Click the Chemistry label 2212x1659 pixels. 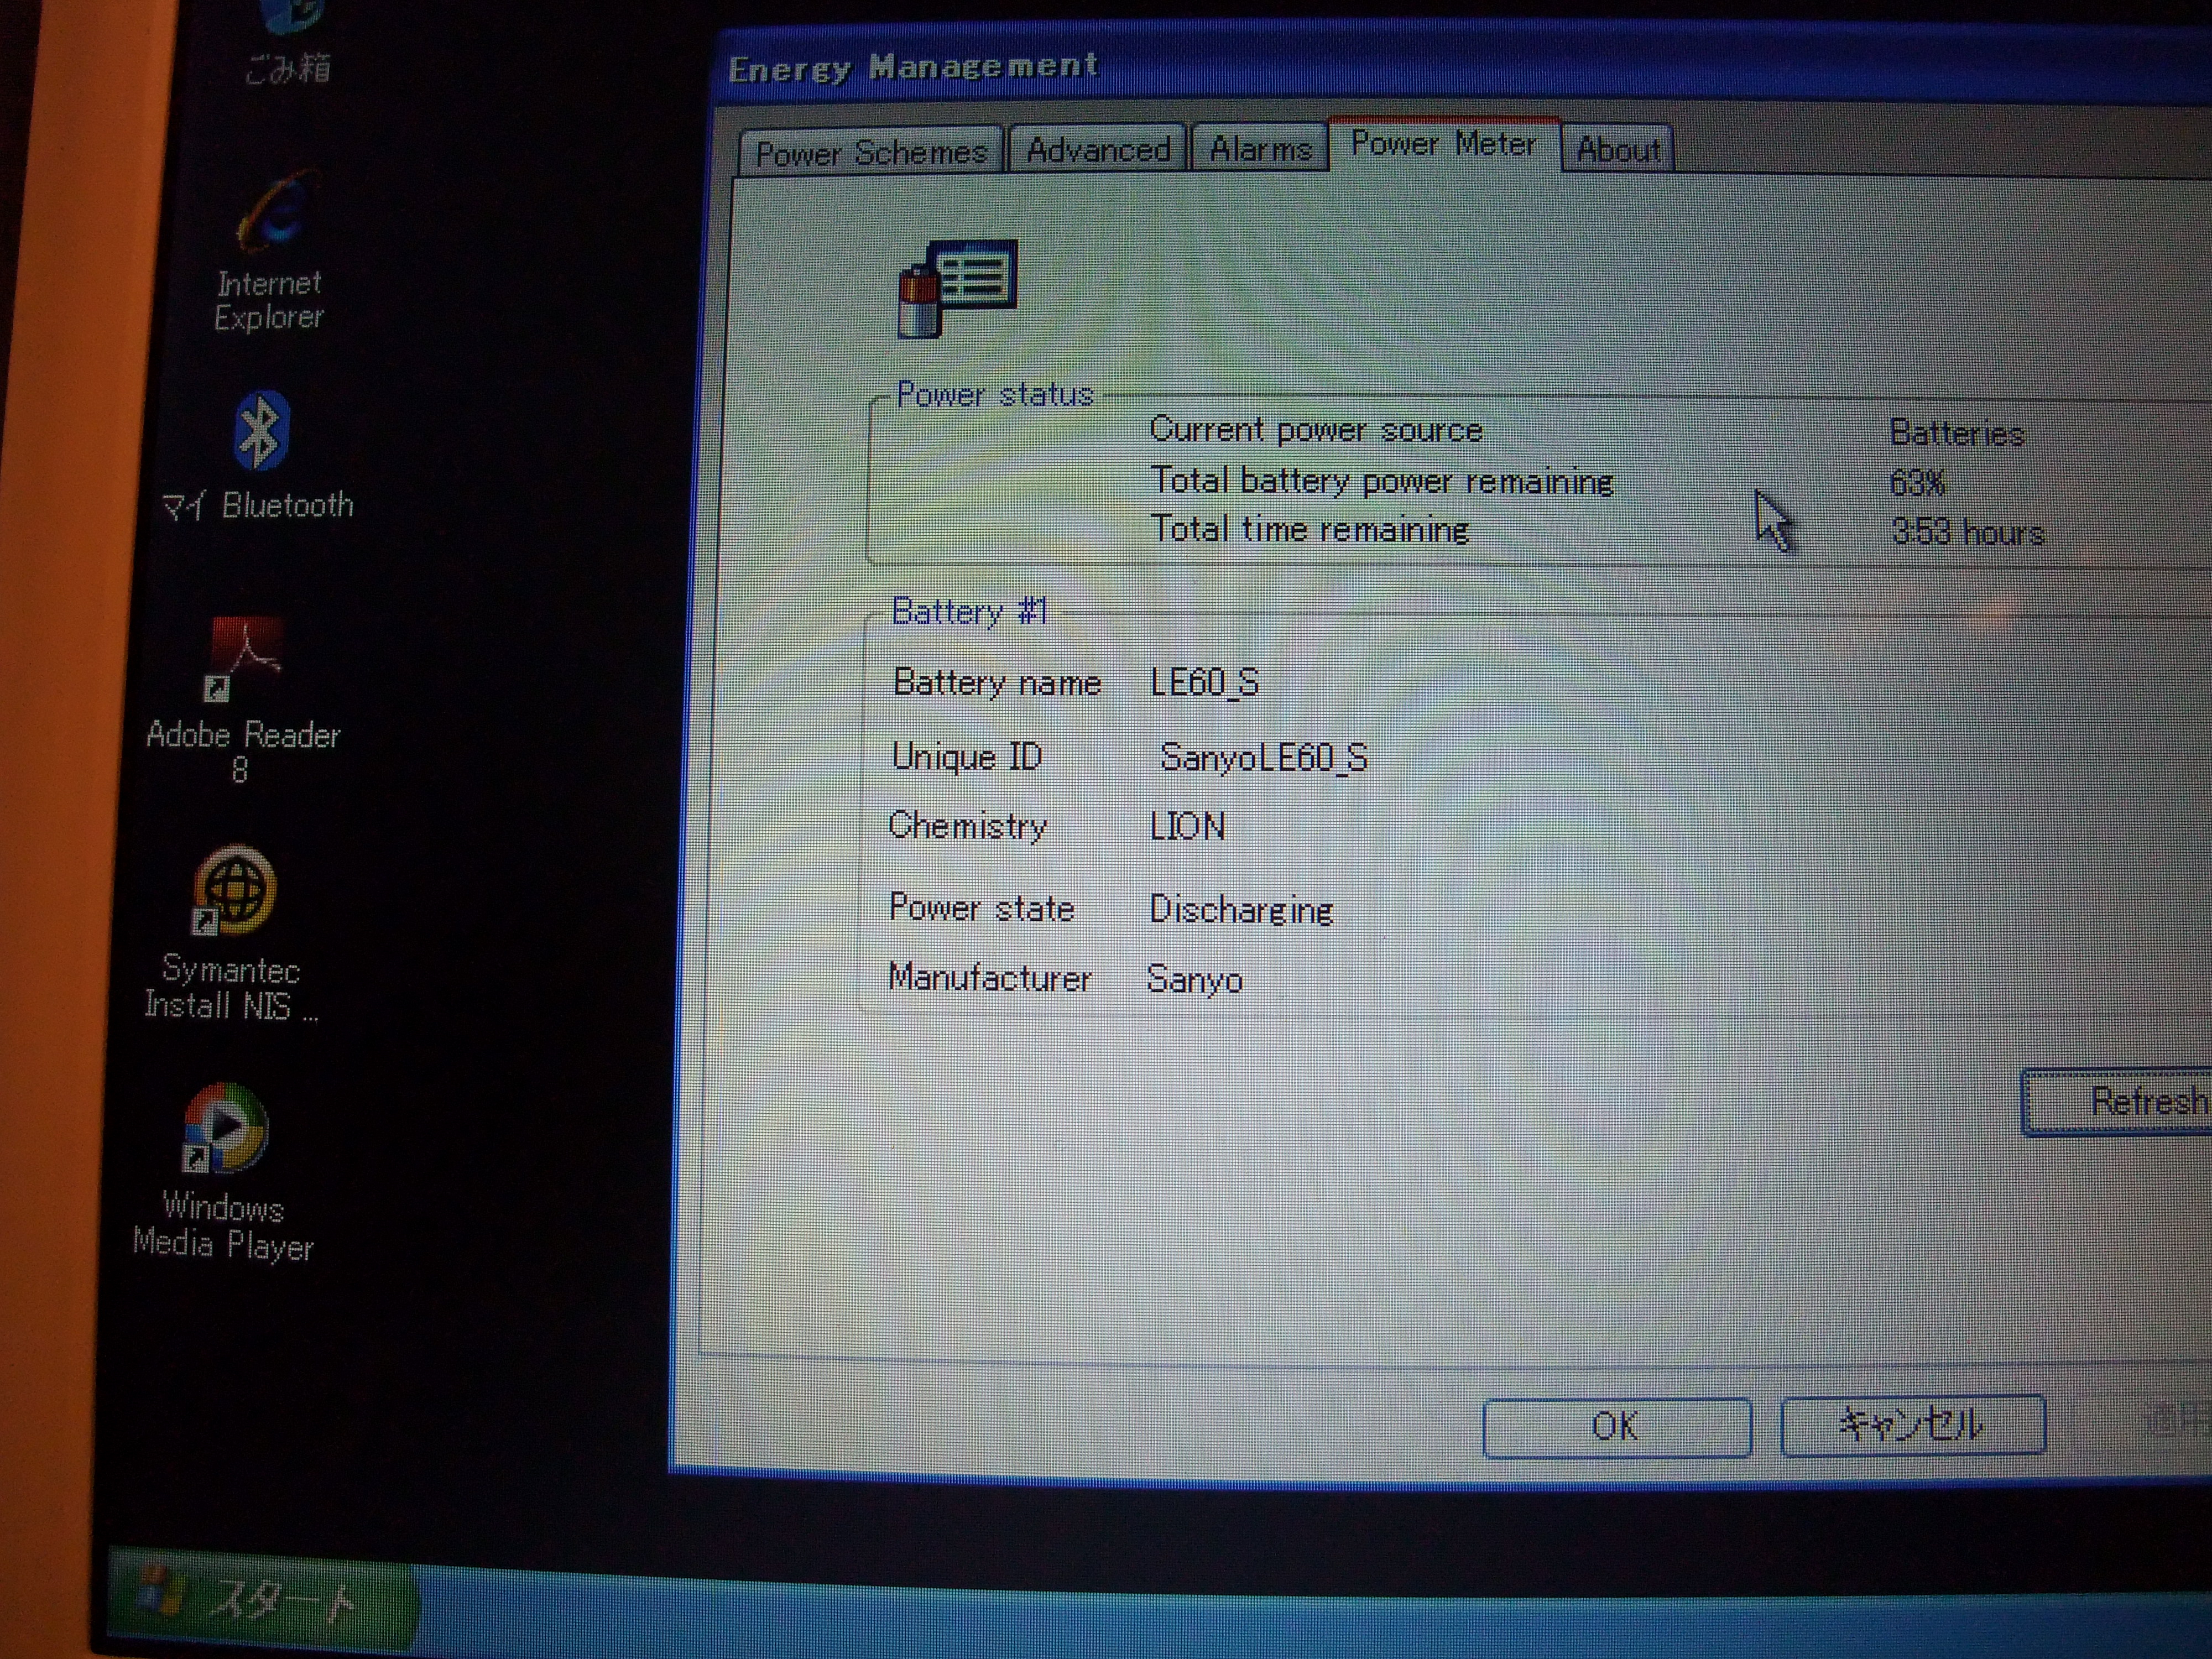tap(967, 826)
